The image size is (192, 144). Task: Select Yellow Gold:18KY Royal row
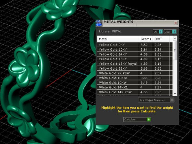pyautogui.click(x=135, y=64)
